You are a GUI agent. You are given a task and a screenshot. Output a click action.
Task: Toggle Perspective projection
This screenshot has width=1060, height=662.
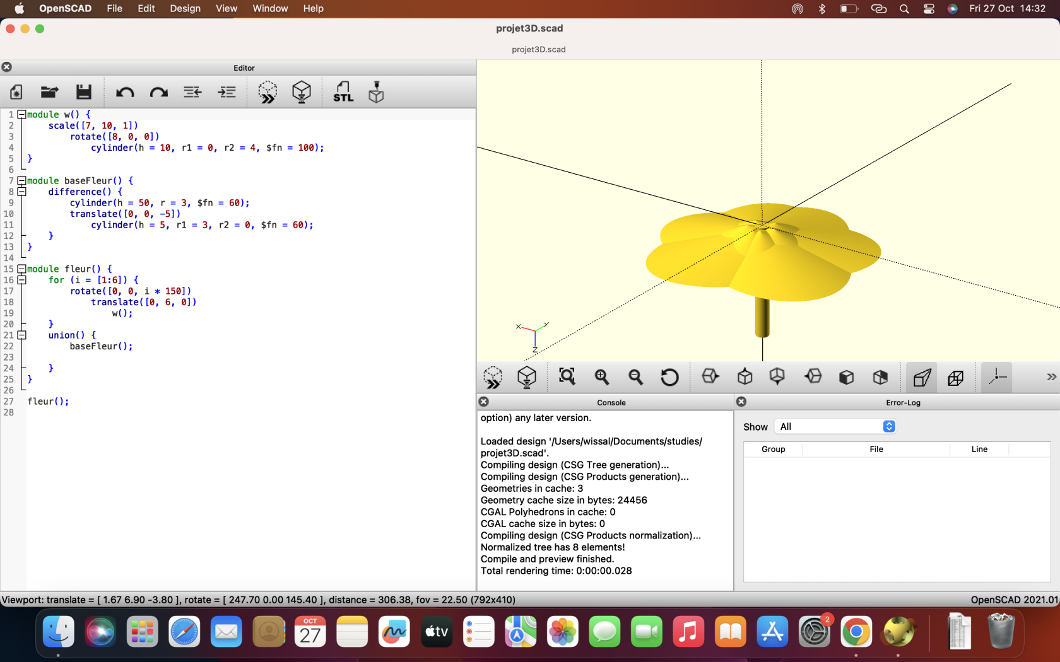[x=922, y=378]
